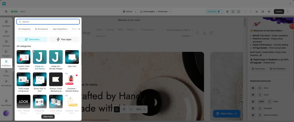Expand the Default language dropdown
This screenshot has height=122, width=294.
pyautogui.click(x=130, y=12)
